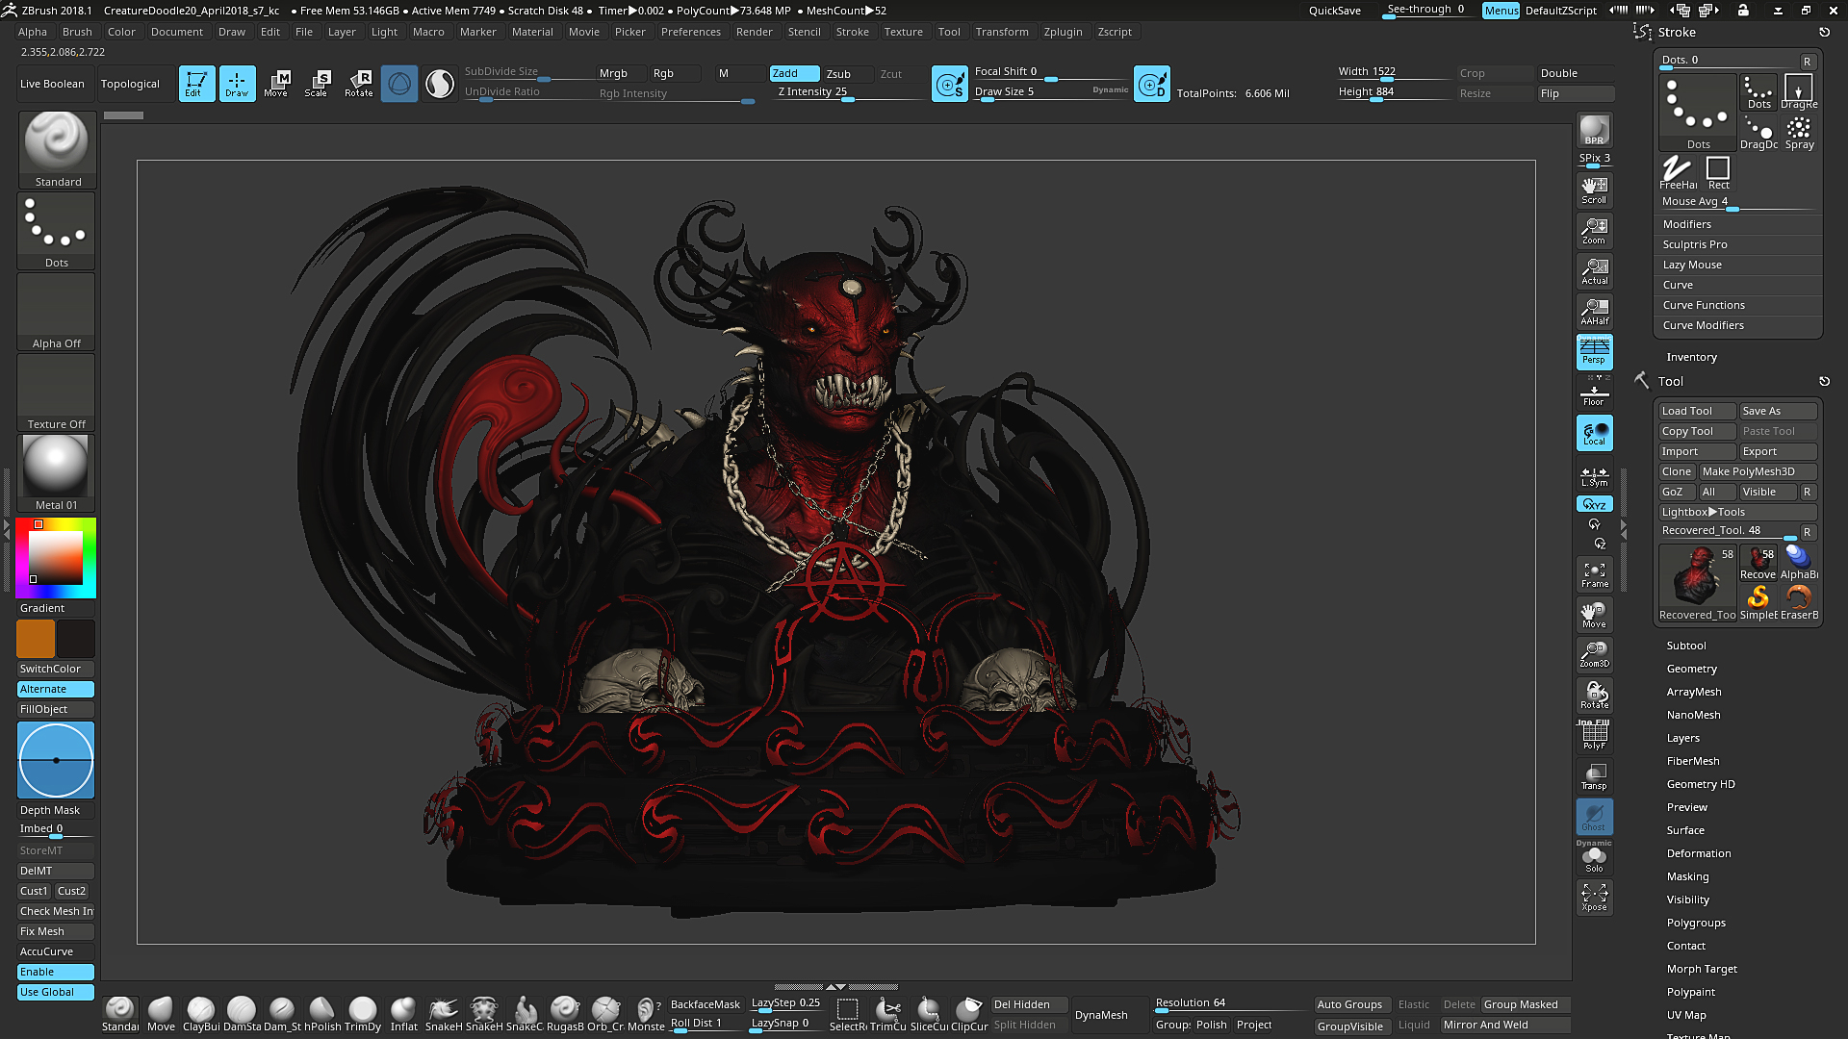
Task: Open the Dots stroke selector
Action: coord(57,230)
